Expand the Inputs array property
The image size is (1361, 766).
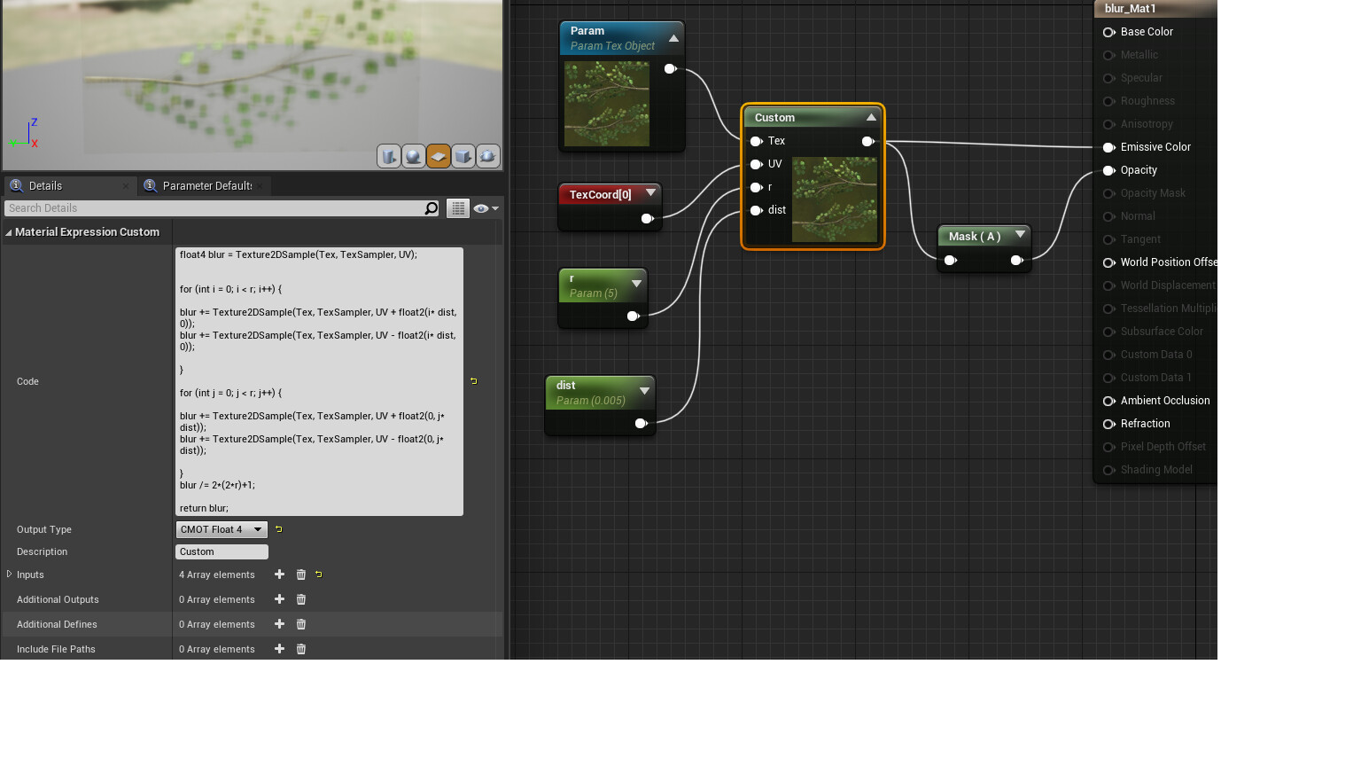tap(9, 574)
